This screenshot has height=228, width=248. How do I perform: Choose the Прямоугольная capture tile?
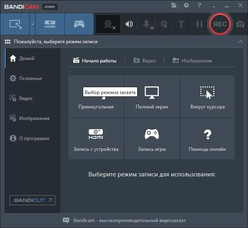coord(96,96)
